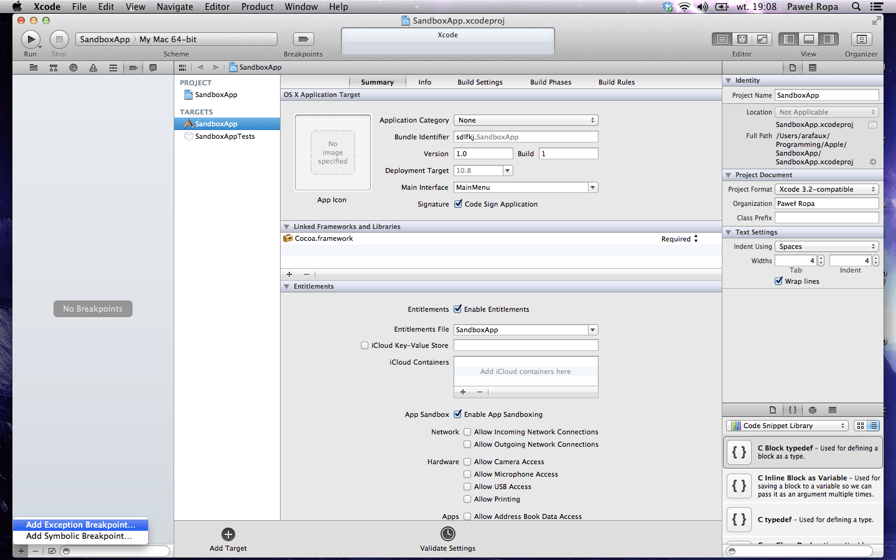
Task: Toggle the Enable App Sandboxing checkbox
Action: 458,414
